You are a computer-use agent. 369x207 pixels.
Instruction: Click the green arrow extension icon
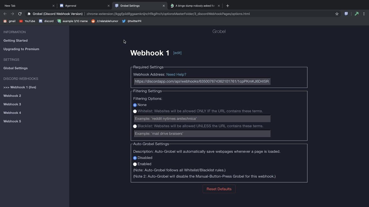(357, 14)
